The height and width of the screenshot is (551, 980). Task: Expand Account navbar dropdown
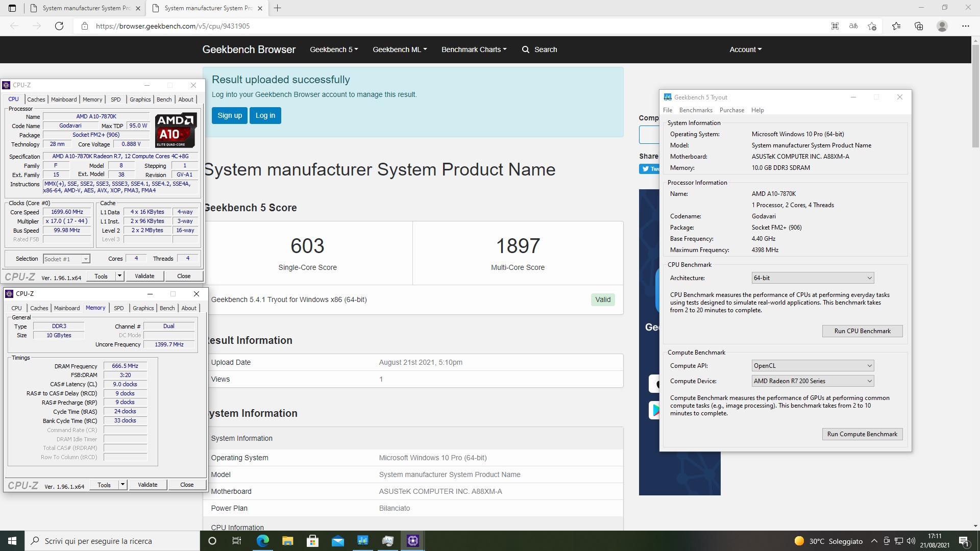click(x=746, y=49)
